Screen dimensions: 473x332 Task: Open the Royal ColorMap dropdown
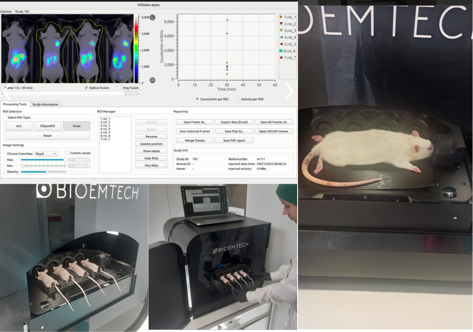[x=46, y=154]
